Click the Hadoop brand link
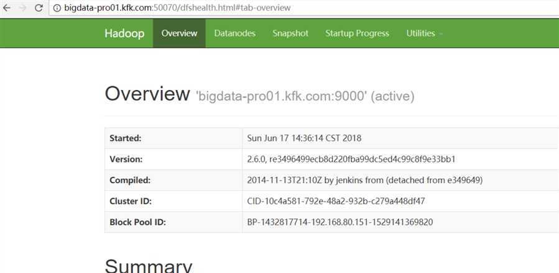 pos(124,34)
